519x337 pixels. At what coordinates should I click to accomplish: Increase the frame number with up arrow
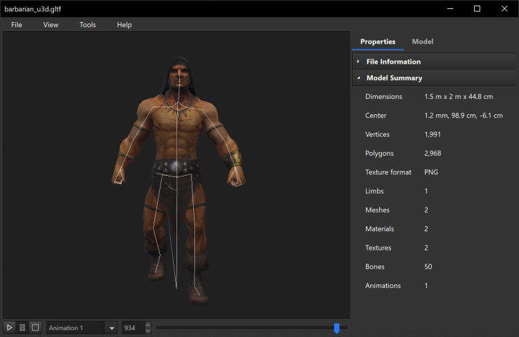(x=147, y=325)
